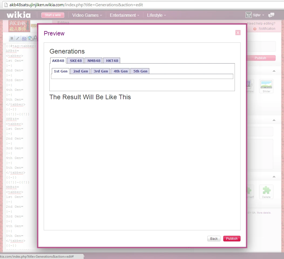The image size is (284, 259).
Task: Select the HKT48 tab
Action: (112, 61)
